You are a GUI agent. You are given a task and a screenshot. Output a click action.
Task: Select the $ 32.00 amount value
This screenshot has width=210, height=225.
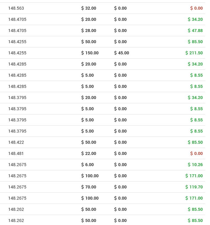tap(89, 8)
